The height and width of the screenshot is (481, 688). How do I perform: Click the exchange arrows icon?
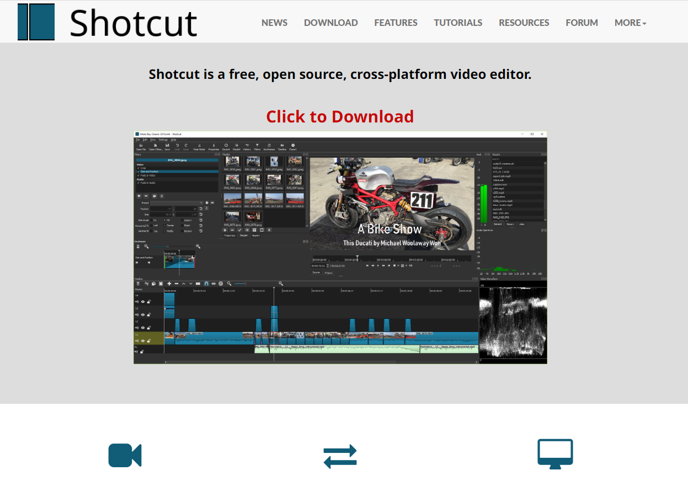(340, 456)
